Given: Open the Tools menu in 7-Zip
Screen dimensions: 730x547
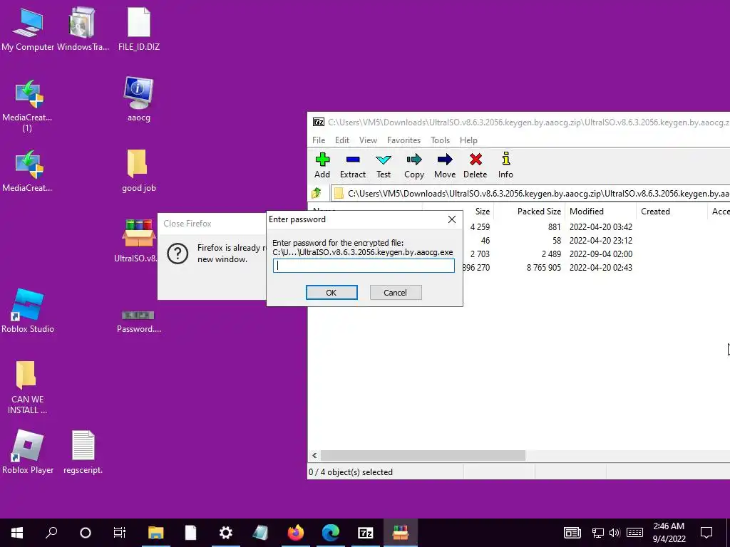Looking at the screenshot, I should coord(440,140).
